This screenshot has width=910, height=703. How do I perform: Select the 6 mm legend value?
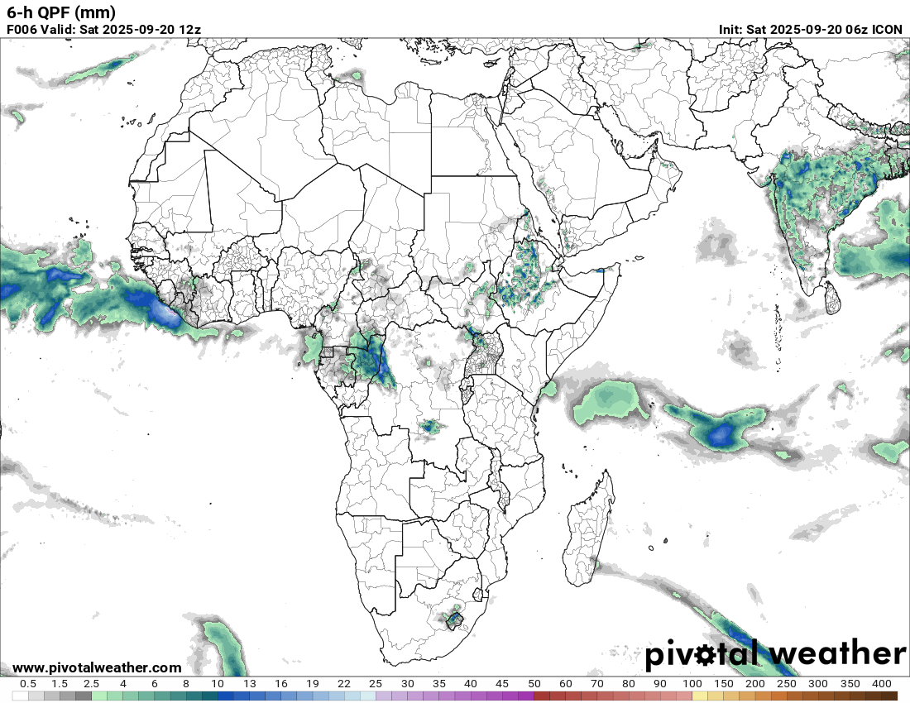155,684
